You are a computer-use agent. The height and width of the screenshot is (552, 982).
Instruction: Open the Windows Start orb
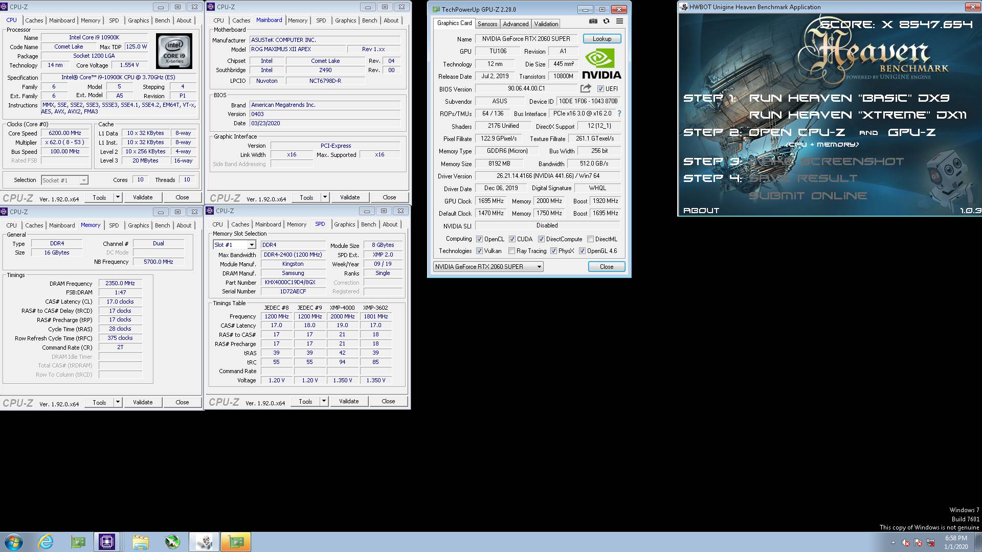click(13, 542)
